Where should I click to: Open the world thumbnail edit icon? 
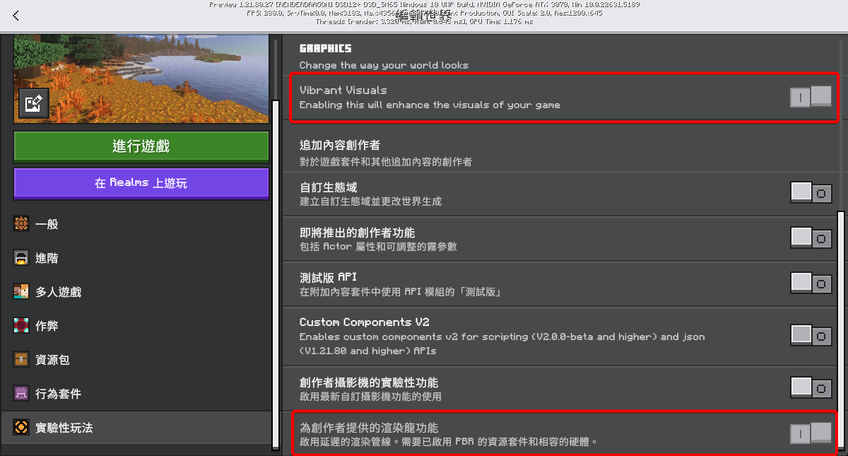tap(33, 103)
